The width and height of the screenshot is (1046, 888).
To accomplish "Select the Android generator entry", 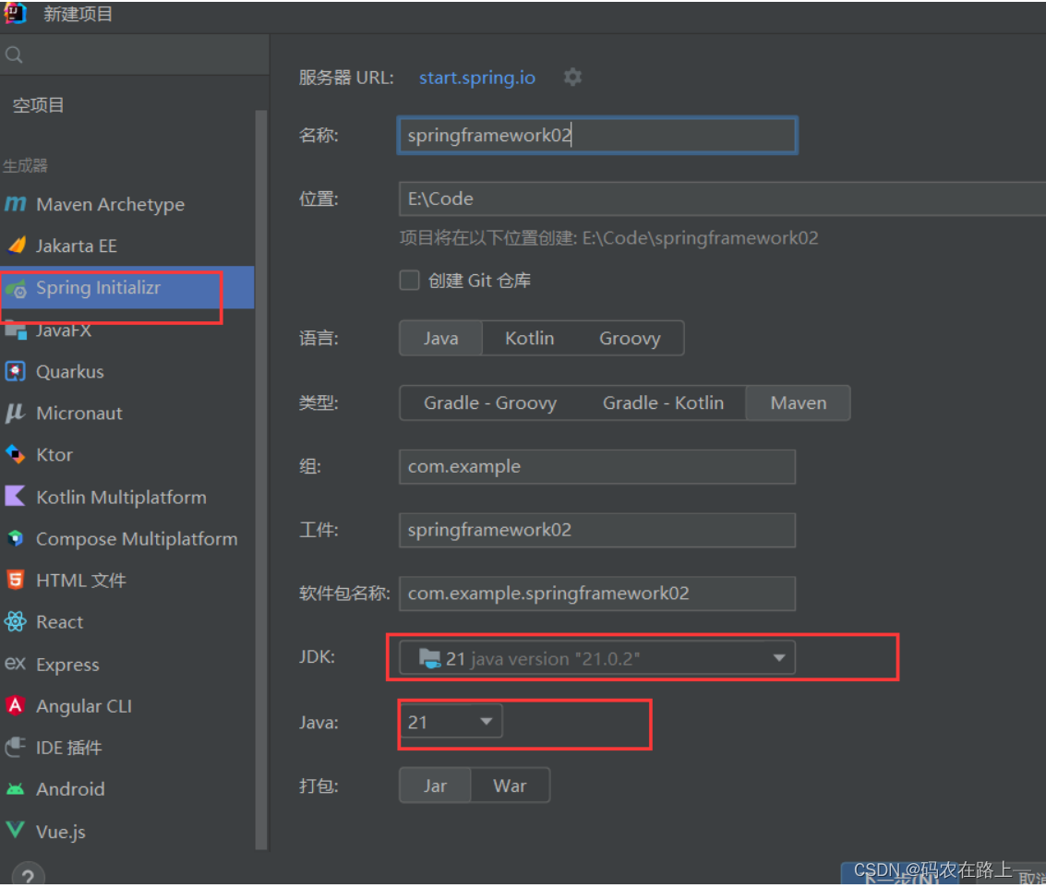I will [126, 789].
